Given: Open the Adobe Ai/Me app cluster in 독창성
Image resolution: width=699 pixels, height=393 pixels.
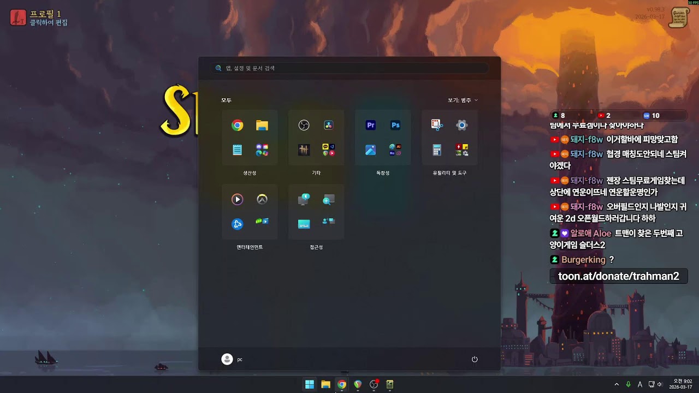Looking at the screenshot, I should coord(395,150).
